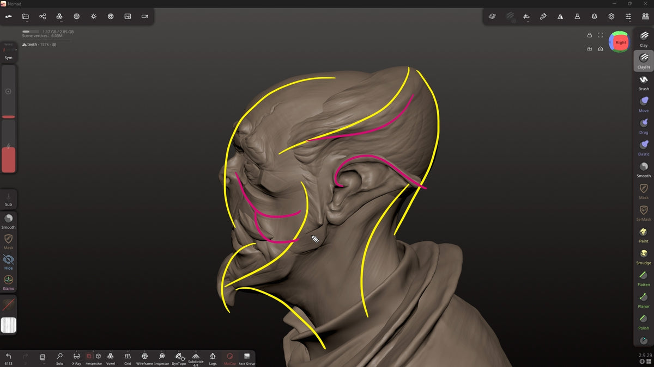
Task: Activate the Gizmo shortcut tool
Action: tap(9, 282)
